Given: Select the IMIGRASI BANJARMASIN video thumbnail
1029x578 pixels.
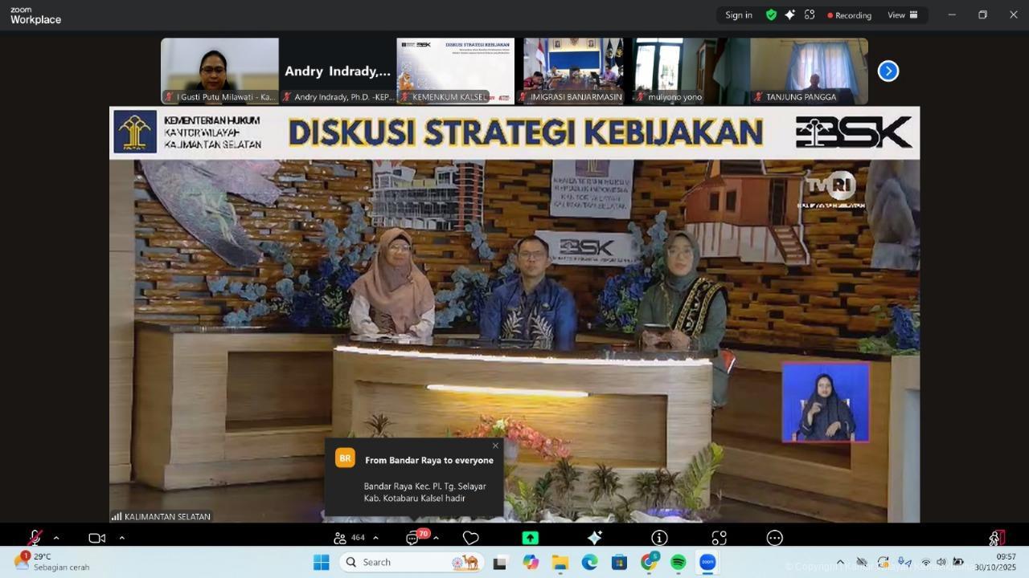Looking at the screenshot, I should (574, 71).
